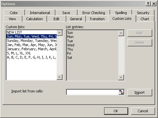Image resolution: width=158 pixels, height=118 pixels.
Task: Click the up arrow of Custom lists scrollbar
Action: 60,33
